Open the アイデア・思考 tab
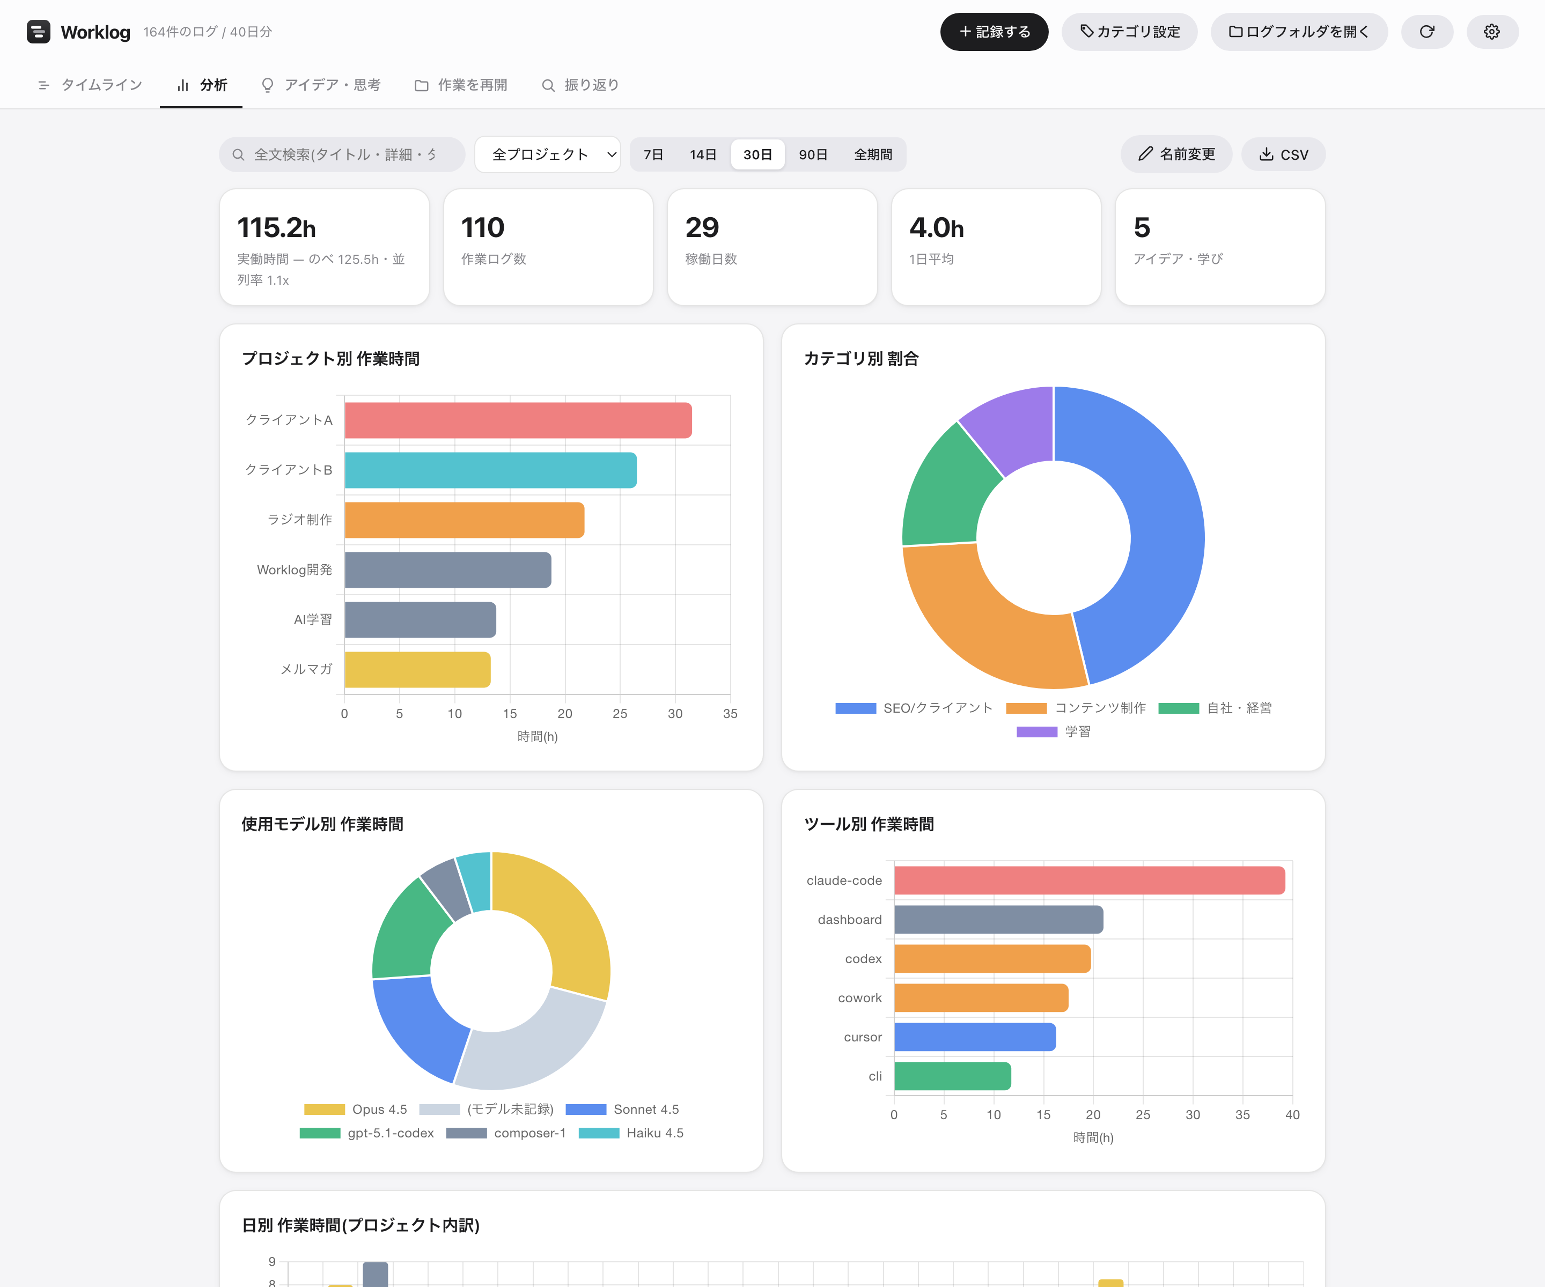The height and width of the screenshot is (1287, 1545). click(x=321, y=85)
